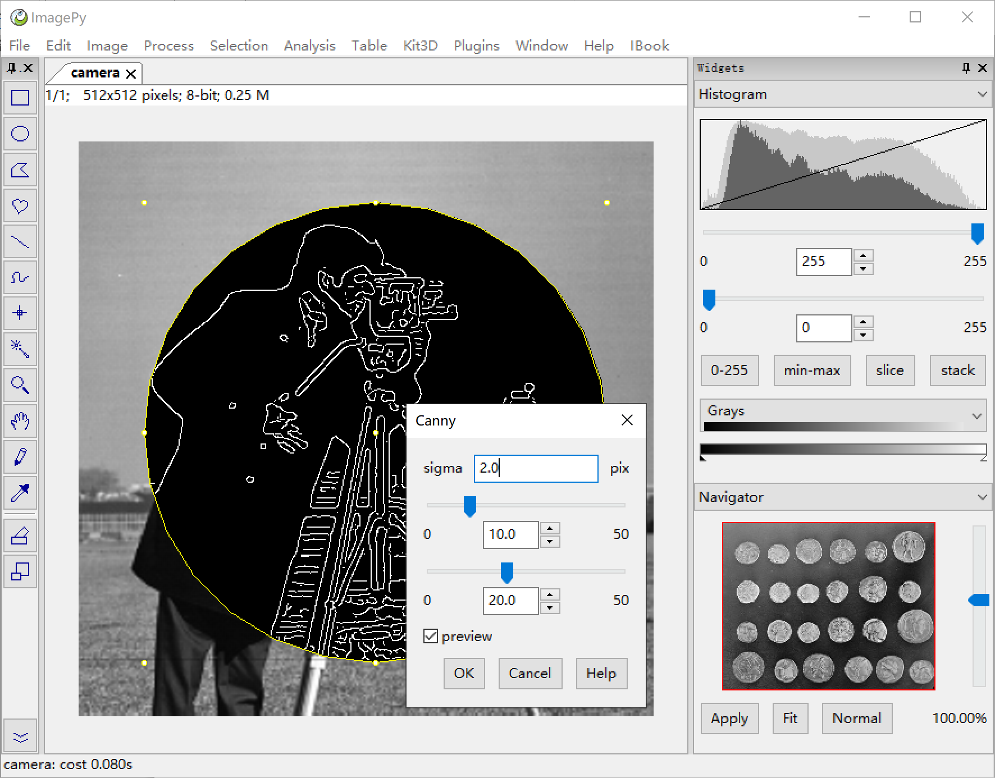
Task: Open the Grays colormap dropdown
Action: coord(977,416)
